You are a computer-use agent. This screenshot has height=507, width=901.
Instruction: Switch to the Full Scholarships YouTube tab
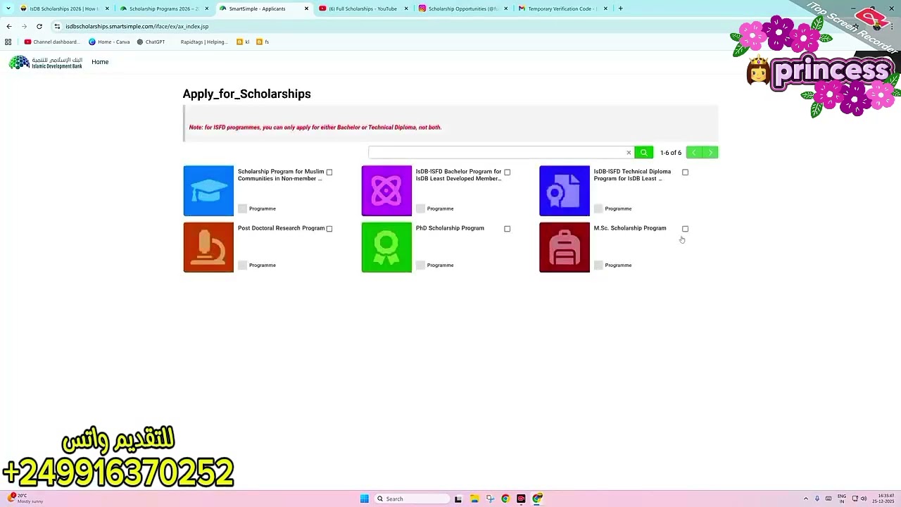[362, 8]
